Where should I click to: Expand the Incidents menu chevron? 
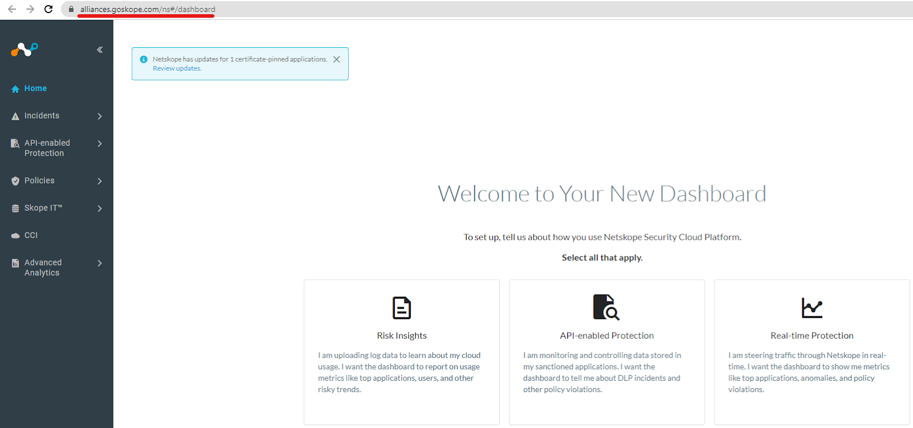(100, 116)
